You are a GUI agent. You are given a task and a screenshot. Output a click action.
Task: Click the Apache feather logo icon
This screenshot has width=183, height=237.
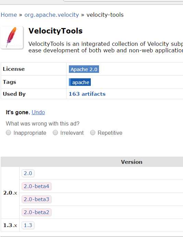pyautogui.click(x=12, y=37)
